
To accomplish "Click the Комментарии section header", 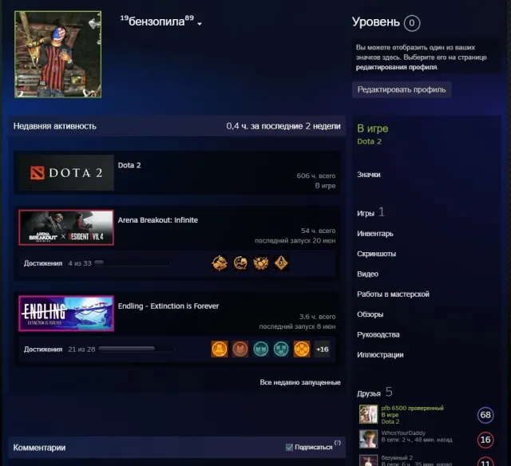I will [x=39, y=448].
